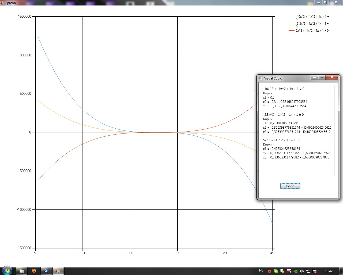This screenshot has height=275, width=343.
Task: Click the x-axis label -31
Action: click(83, 253)
